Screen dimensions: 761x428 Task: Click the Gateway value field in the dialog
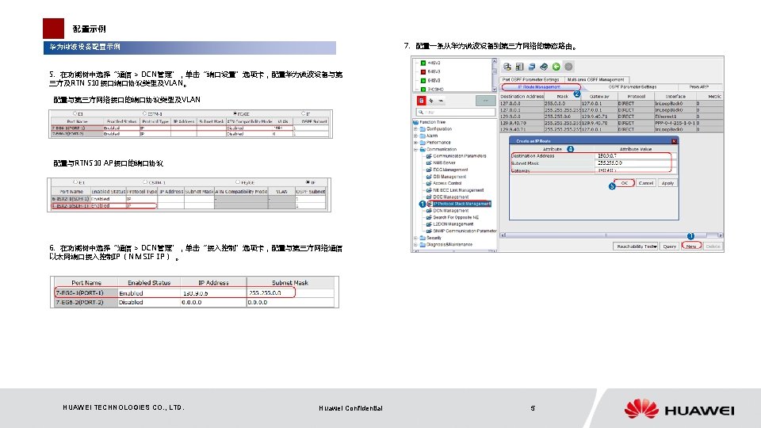tap(635, 170)
